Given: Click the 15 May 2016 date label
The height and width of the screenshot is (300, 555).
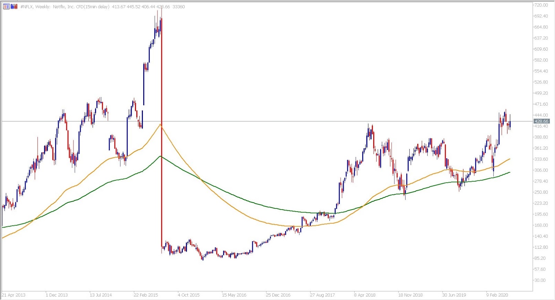Looking at the screenshot, I should tap(234, 295).
